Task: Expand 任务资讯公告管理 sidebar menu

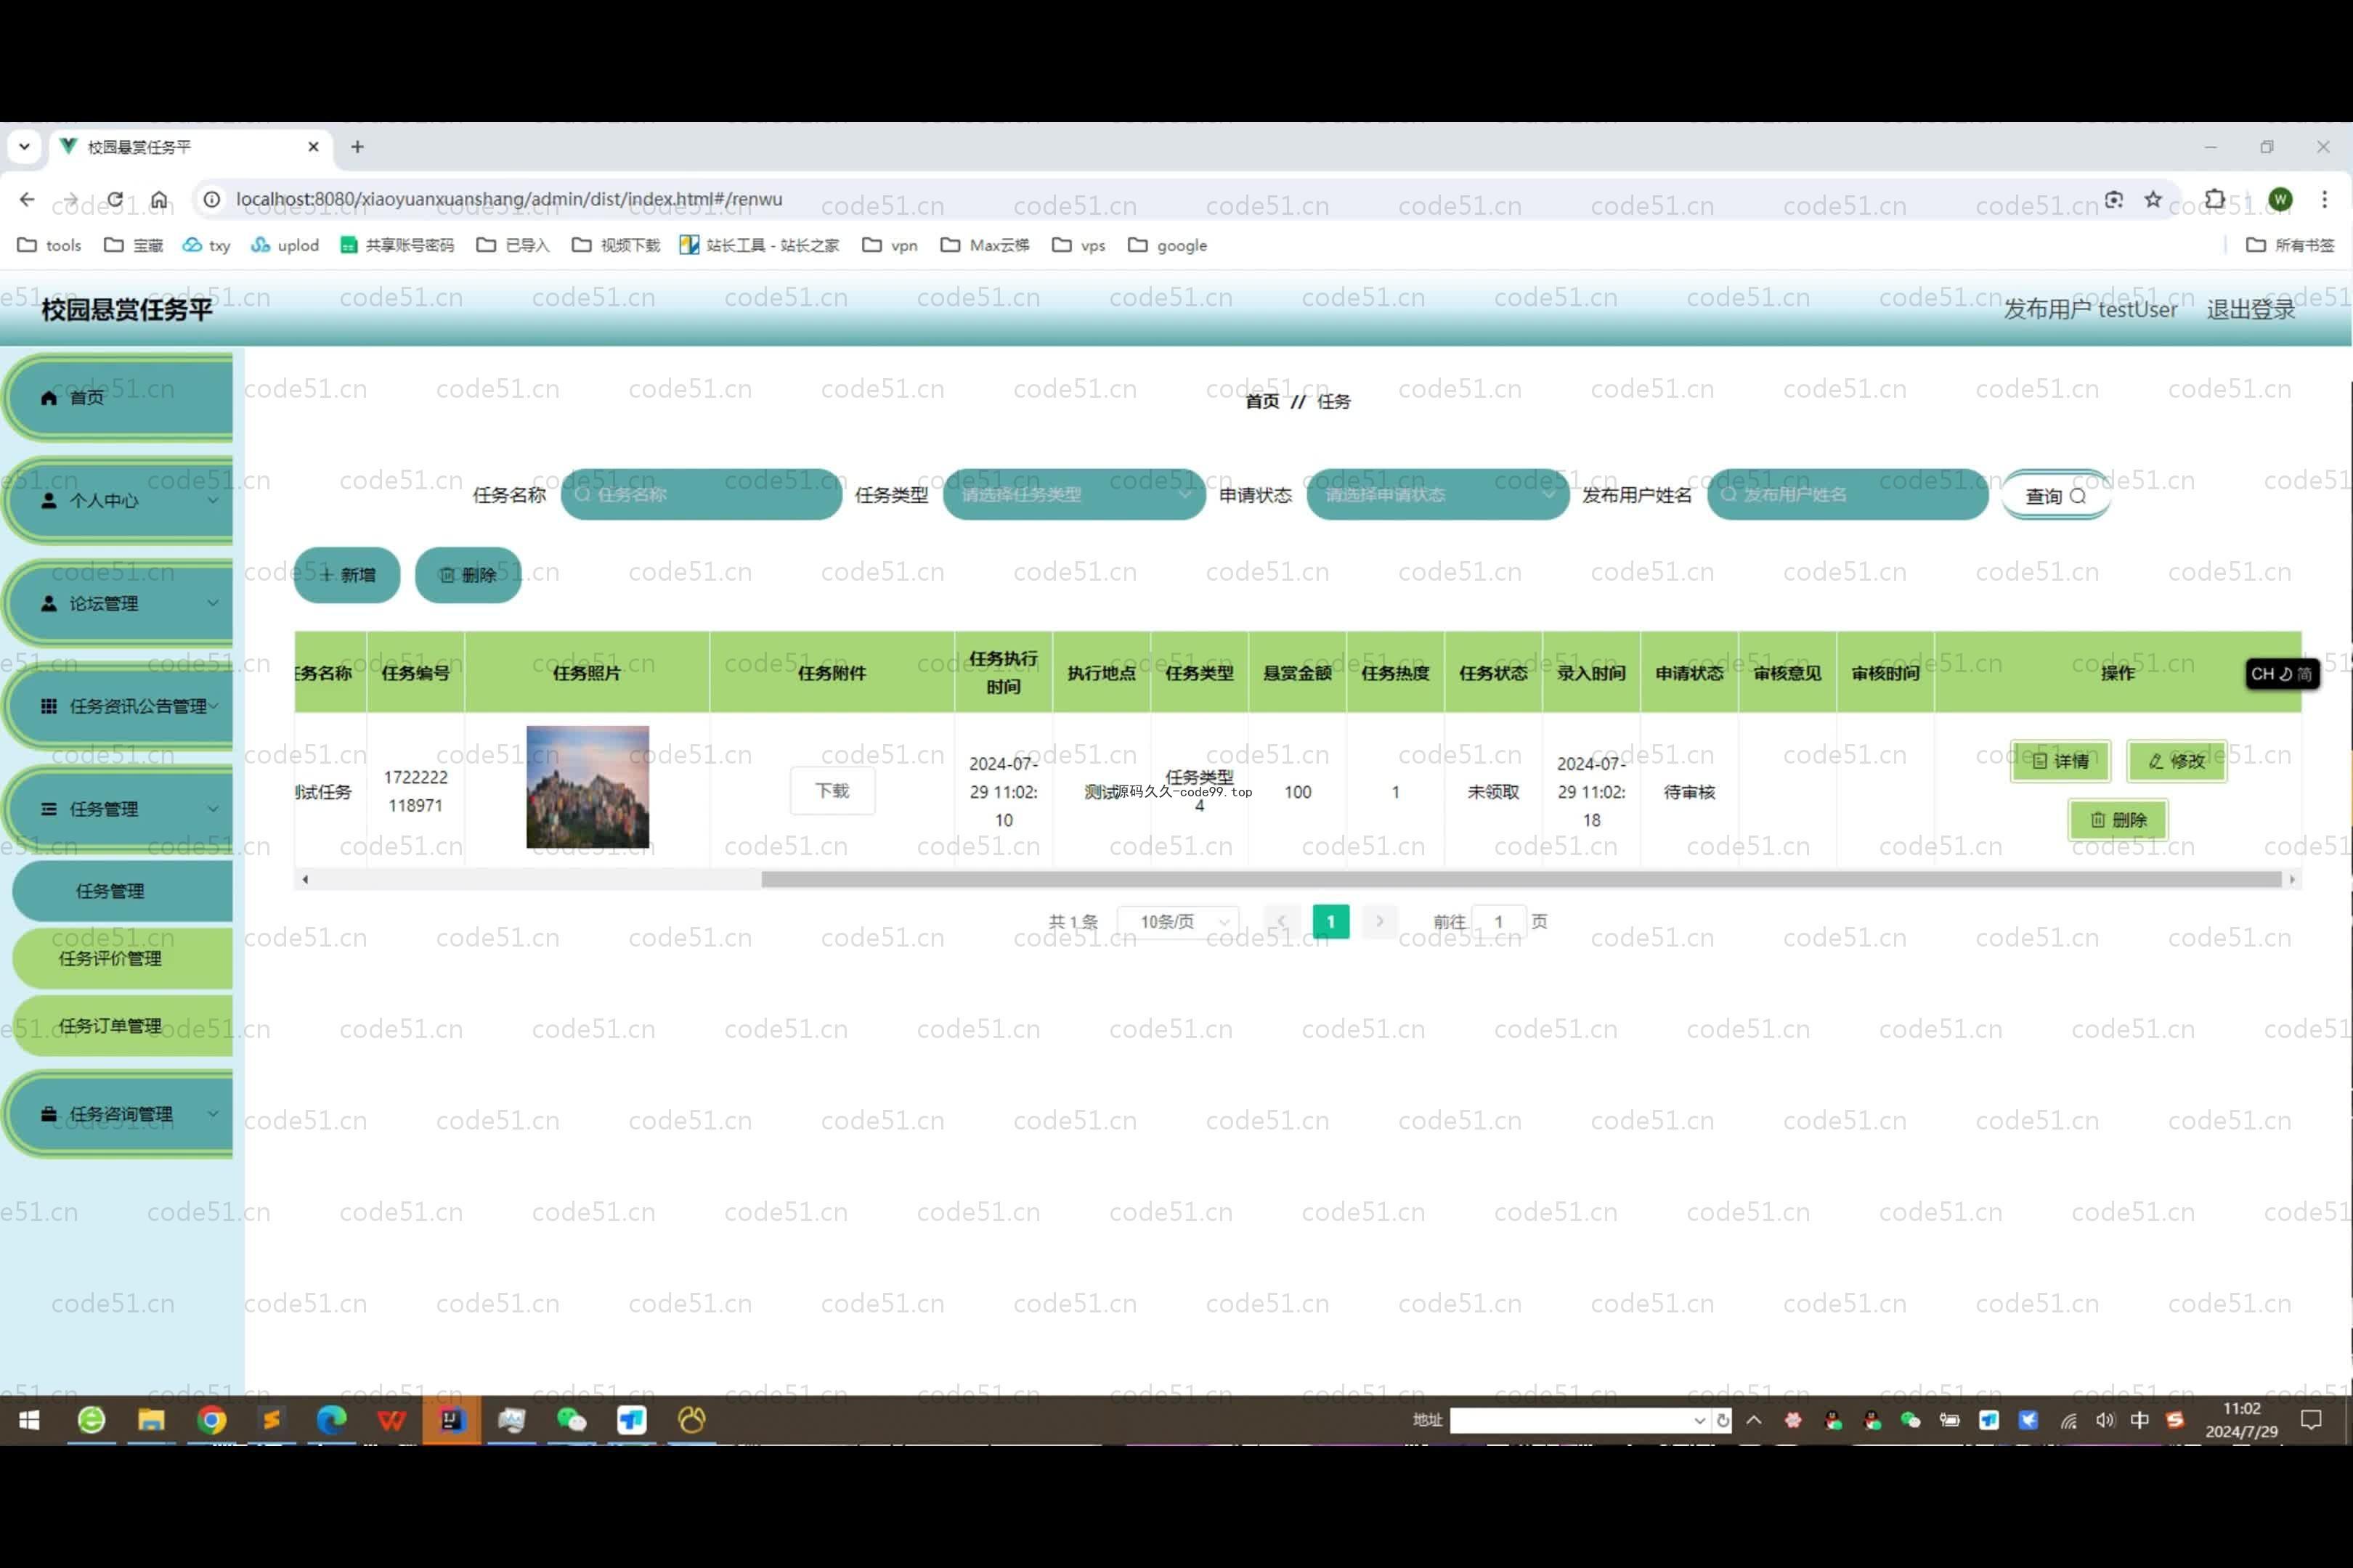Action: coord(120,706)
